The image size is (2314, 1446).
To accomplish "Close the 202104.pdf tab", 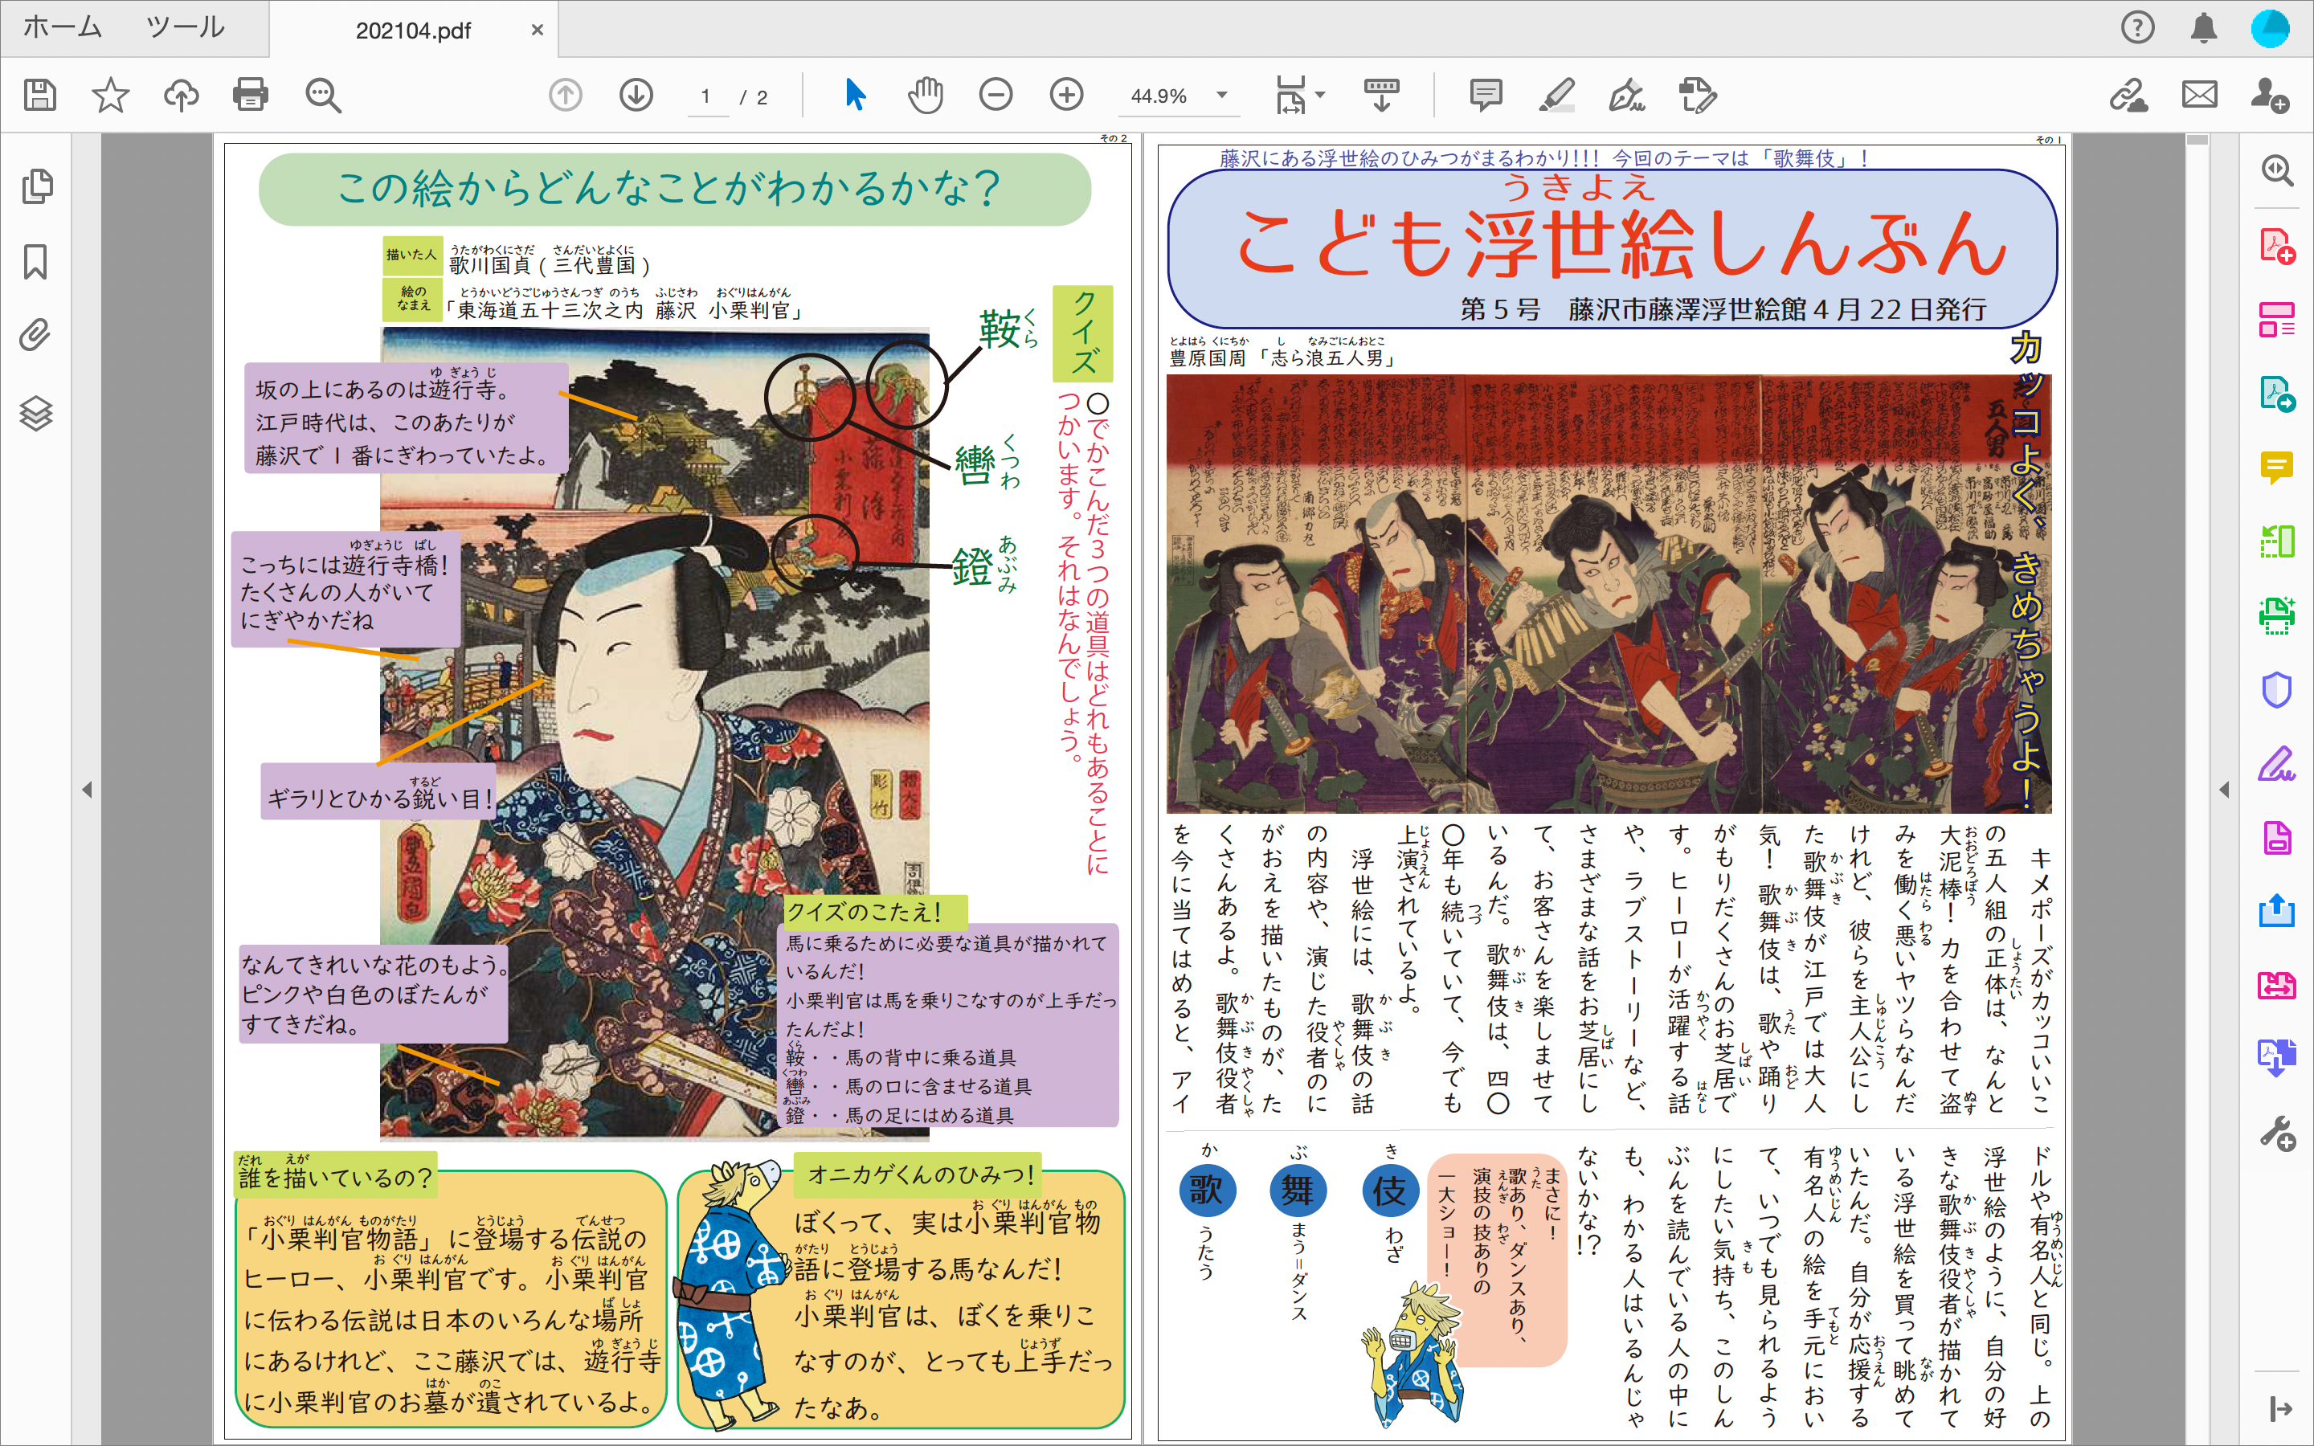I will [538, 30].
